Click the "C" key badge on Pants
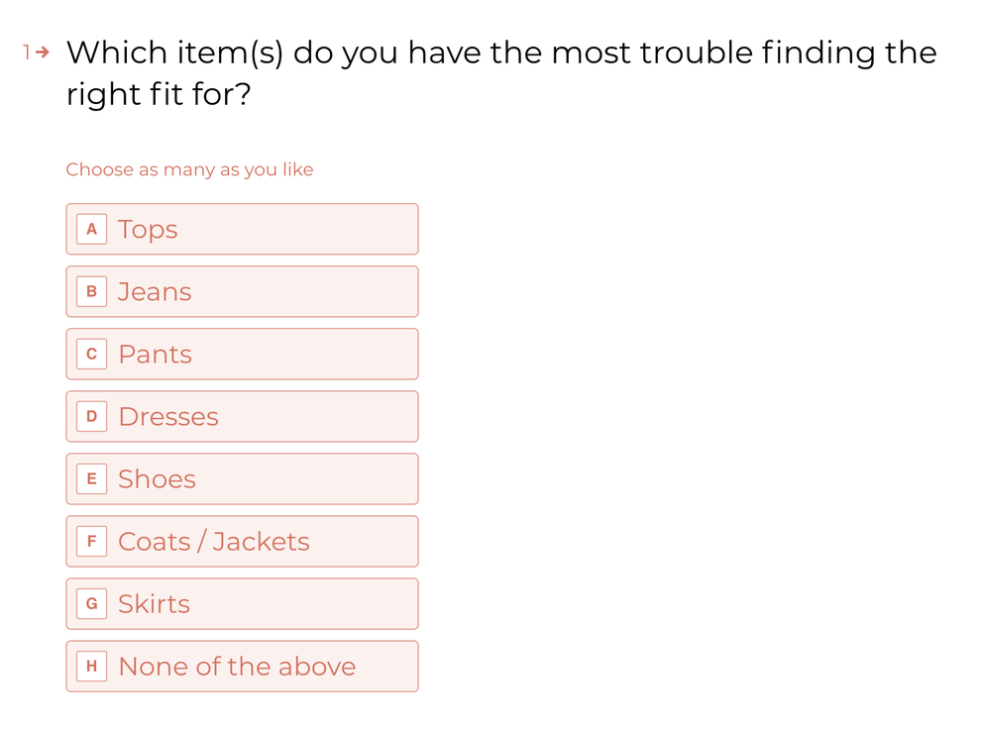981x730 pixels. click(x=91, y=354)
